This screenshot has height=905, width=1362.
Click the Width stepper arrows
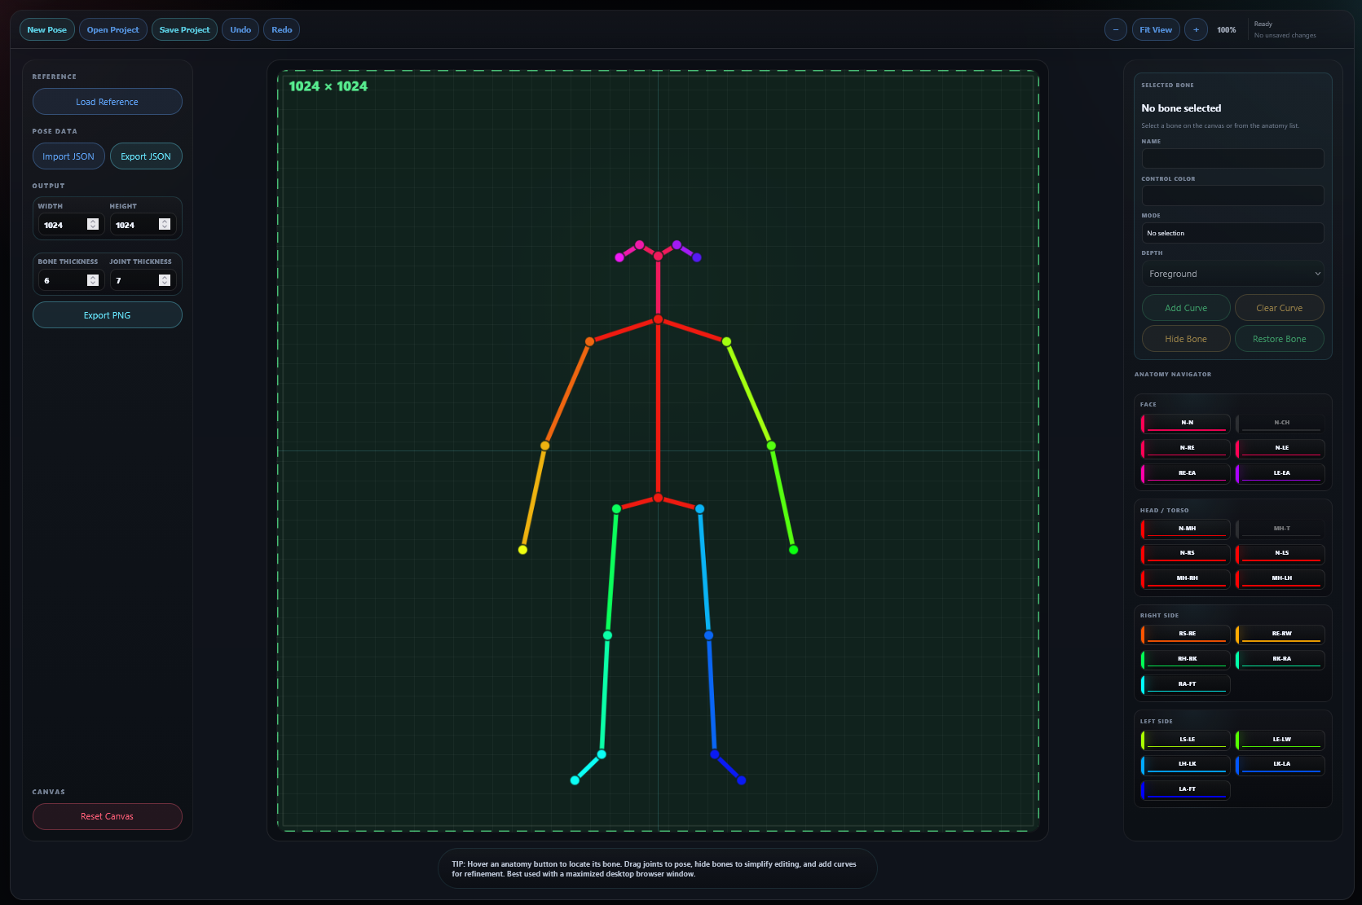click(x=93, y=225)
